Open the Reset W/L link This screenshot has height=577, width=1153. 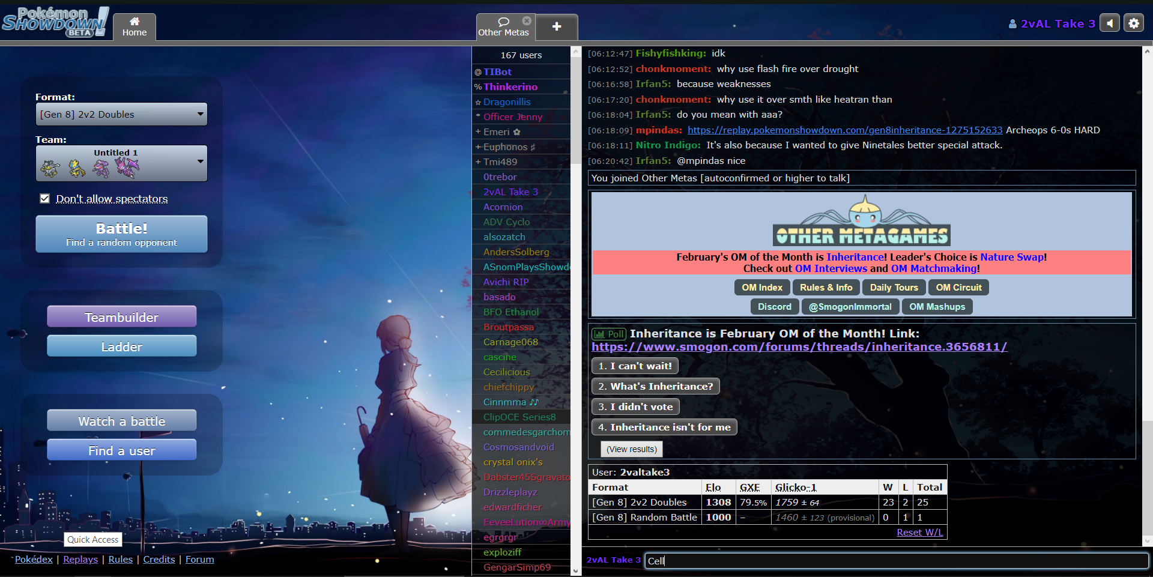tap(919, 533)
